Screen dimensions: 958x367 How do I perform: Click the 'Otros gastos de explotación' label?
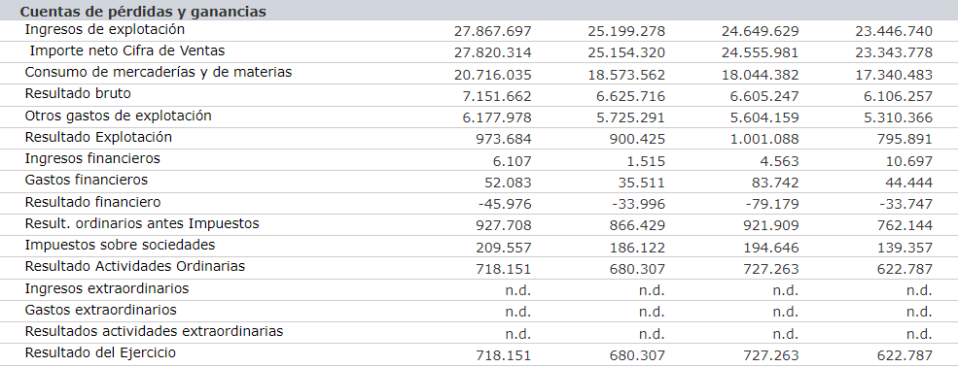click(x=118, y=116)
